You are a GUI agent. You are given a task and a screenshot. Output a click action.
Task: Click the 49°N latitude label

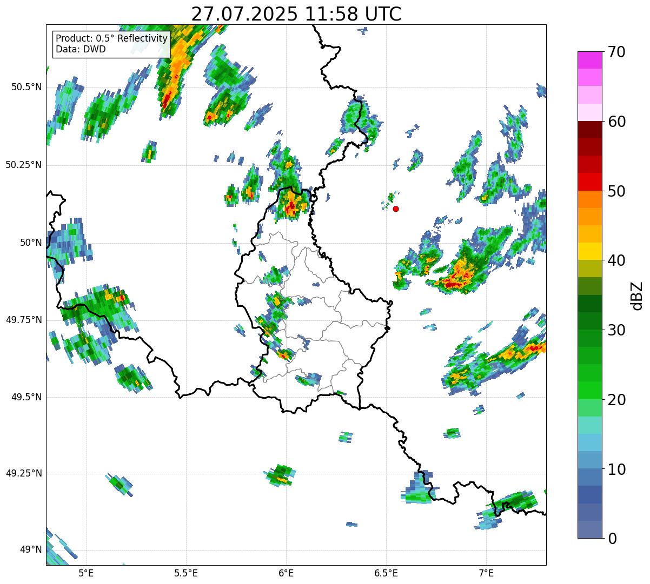(31, 550)
